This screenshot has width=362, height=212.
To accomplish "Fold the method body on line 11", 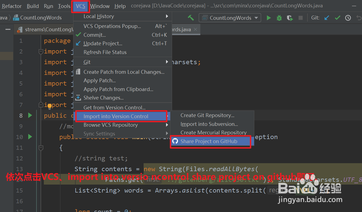I will click(41, 148).
